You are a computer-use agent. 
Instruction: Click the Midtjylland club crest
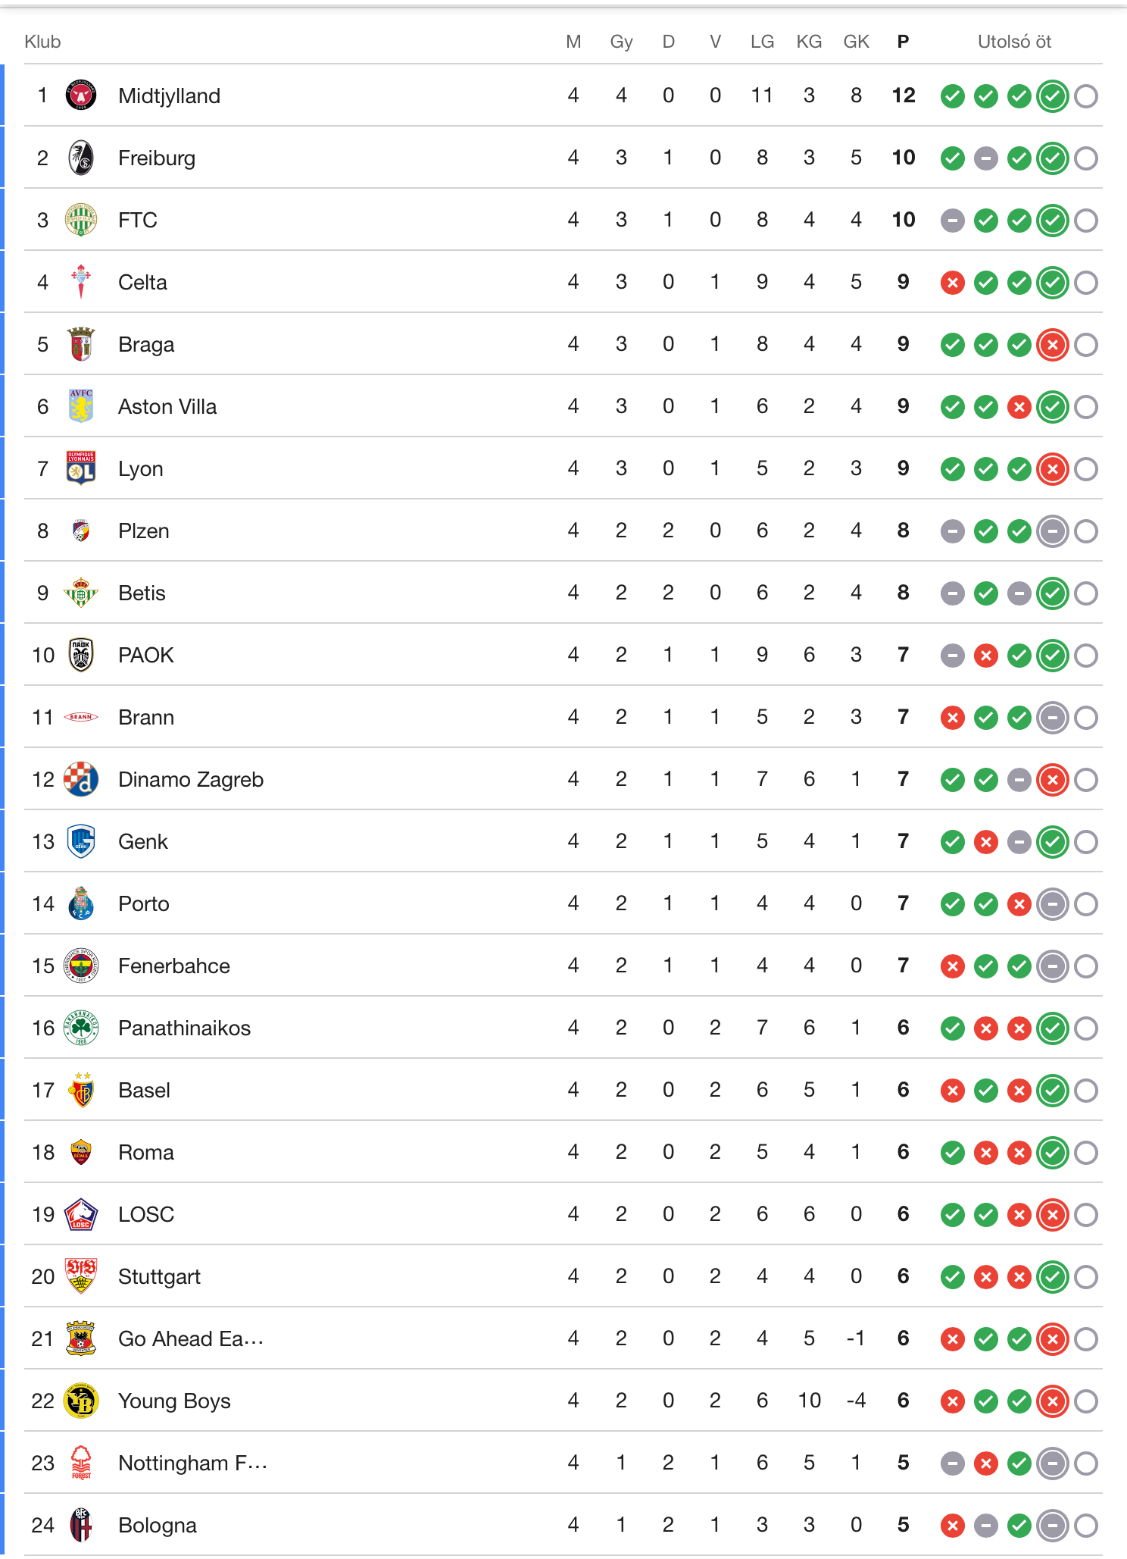(x=81, y=95)
